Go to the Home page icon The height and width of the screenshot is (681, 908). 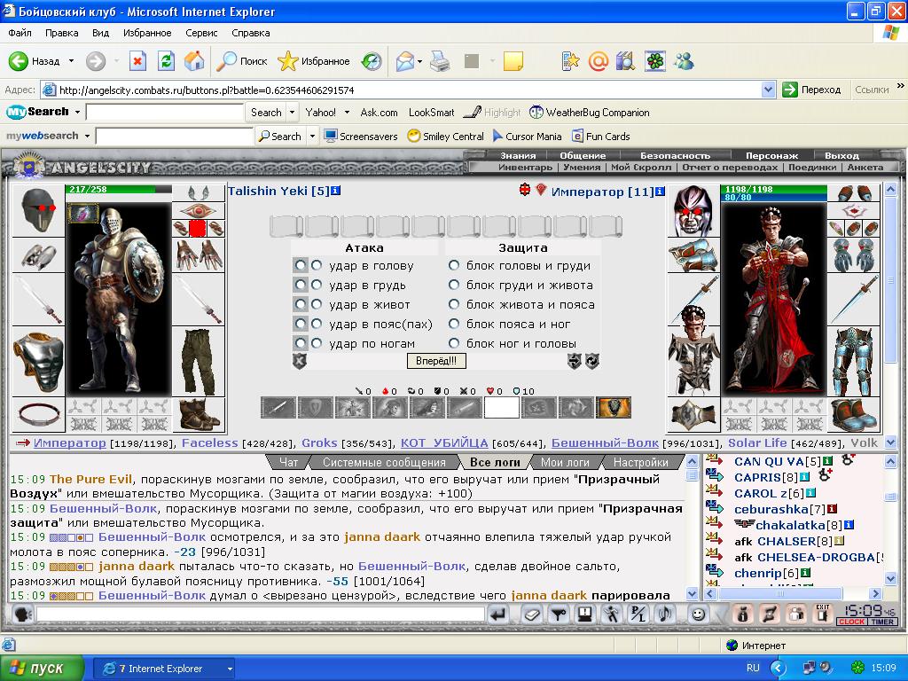pos(194,61)
